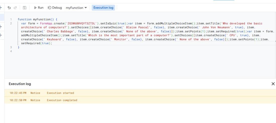Save project using the floppy disk icon
276x123 pixels.
click(25, 8)
